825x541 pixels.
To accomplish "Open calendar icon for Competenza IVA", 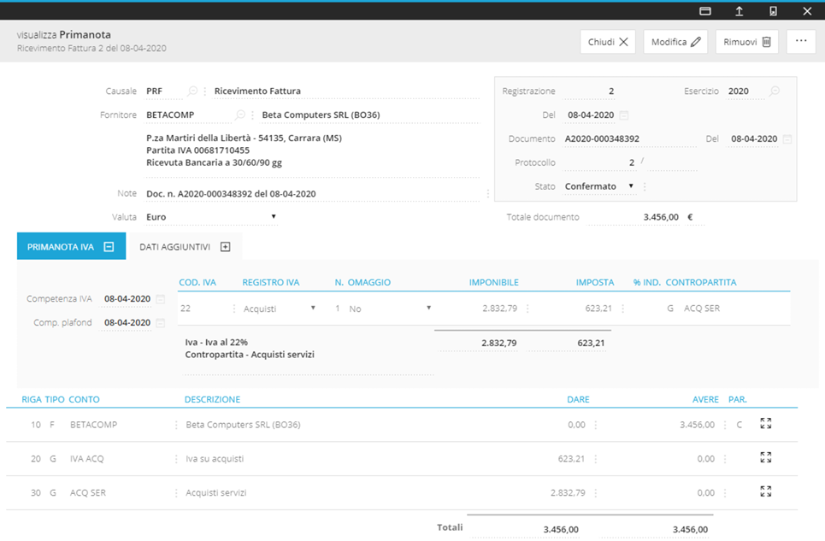I will tap(161, 299).
